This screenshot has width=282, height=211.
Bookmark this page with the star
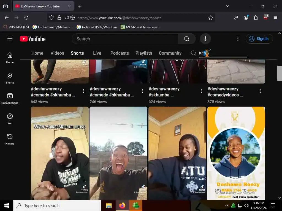[211, 18]
